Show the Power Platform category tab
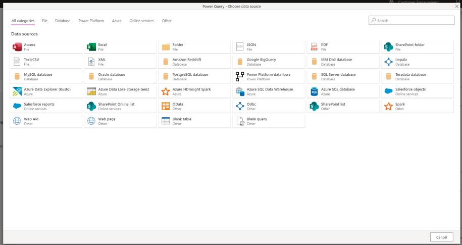462x245 pixels. tap(91, 21)
